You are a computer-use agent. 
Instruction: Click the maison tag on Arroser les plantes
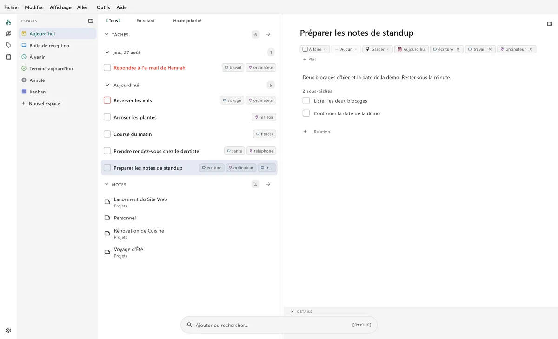click(264, 117)
